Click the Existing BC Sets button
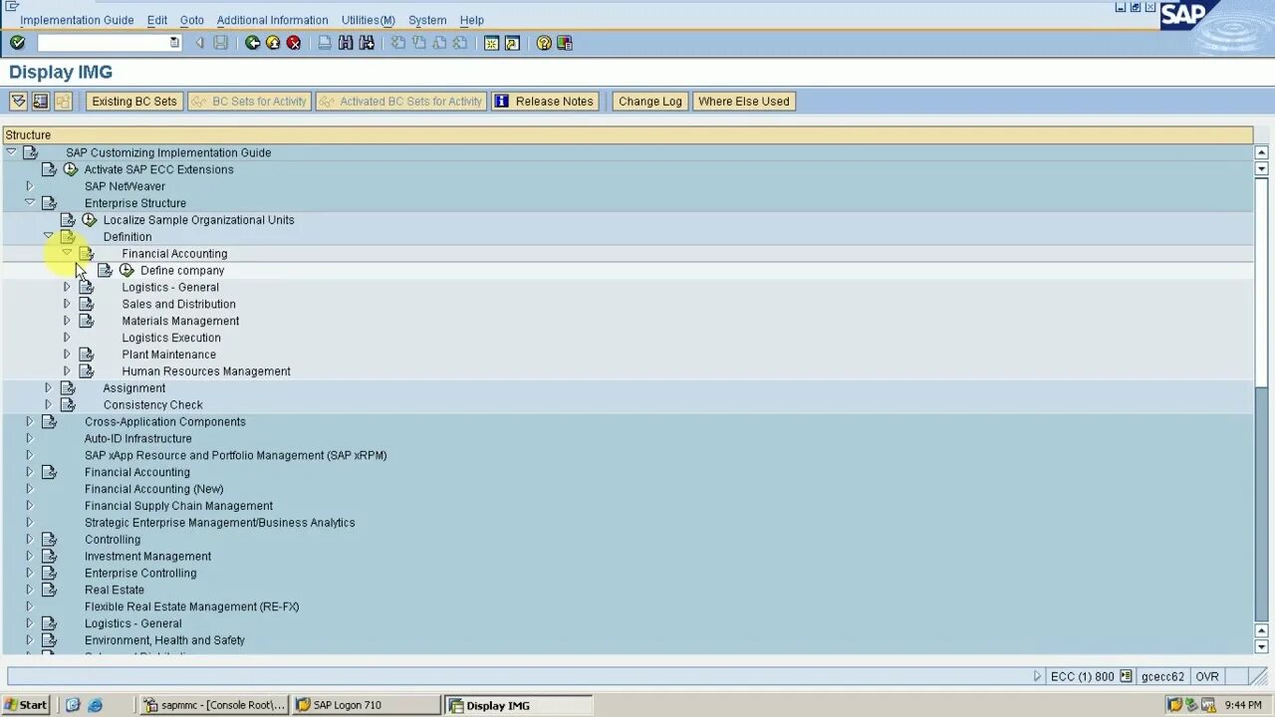The height and width of the screenshot is (717, 1275). [134, 101]
